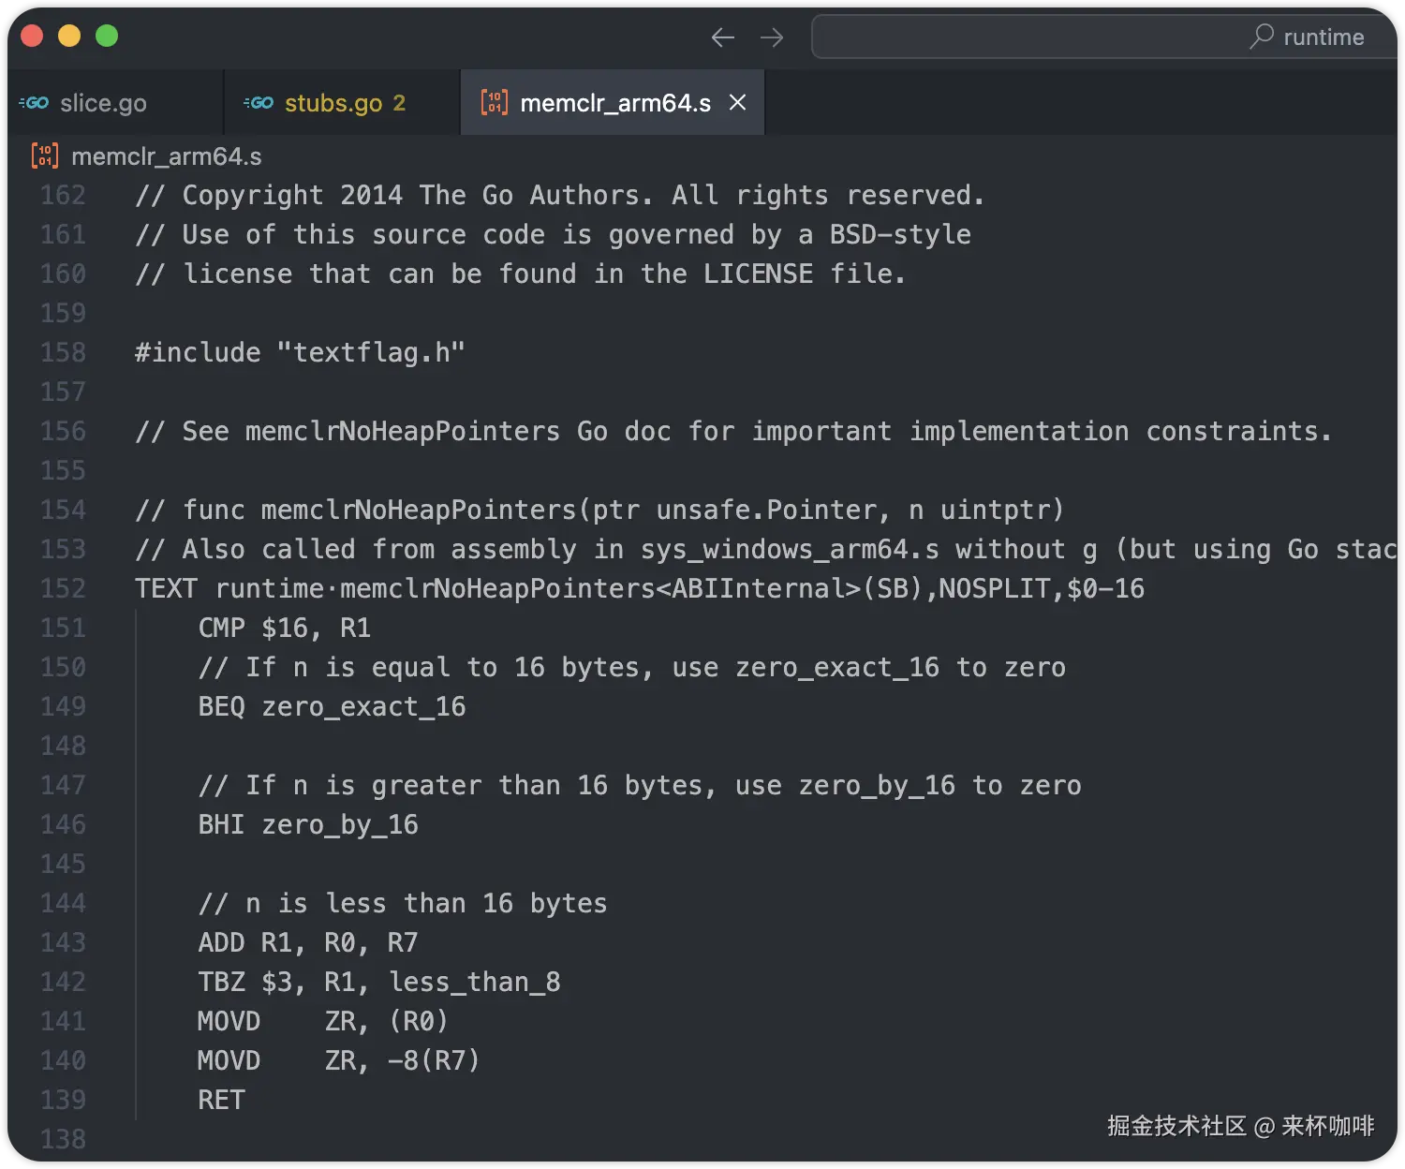Click the BEQ zero_exact_16 instruction
1405x1169 pixels.
pyautogui.click(x=332, y=706)
